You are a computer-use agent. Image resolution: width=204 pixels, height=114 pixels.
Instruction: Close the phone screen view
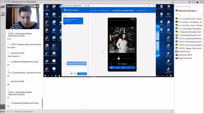point(134,19)
